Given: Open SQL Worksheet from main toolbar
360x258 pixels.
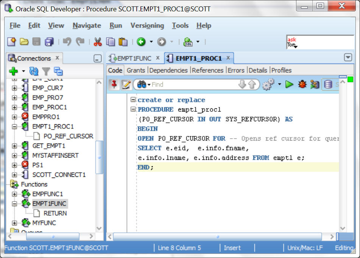Looking at the screenshot, I should click(188, 42).
